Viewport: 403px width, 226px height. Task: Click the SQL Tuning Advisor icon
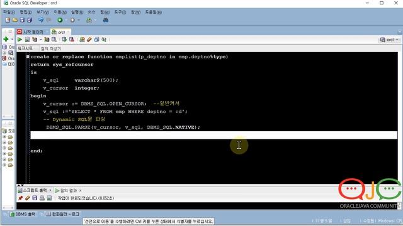click(x=54, y=40)
